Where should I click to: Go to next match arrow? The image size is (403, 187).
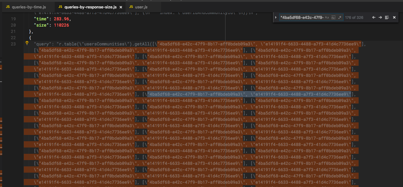click(x=380, y=17)
